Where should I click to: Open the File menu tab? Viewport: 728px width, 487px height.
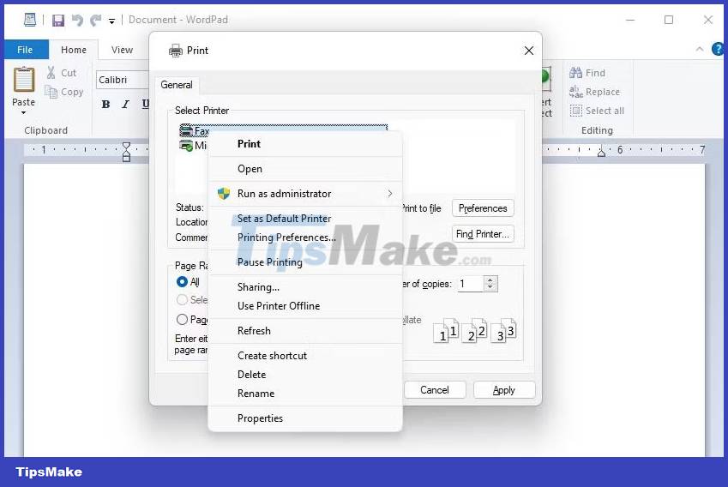(x=25, y=50)
